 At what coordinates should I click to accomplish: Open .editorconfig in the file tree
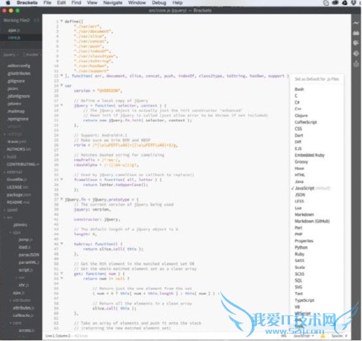pos(19,66)
